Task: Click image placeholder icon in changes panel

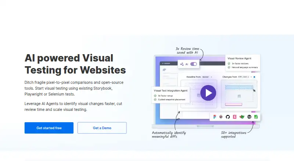Action: pyautogui.click(x=239, y=96)
